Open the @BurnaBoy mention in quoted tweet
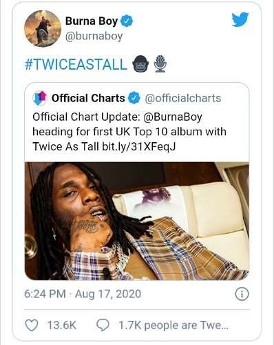Screen dimensions: 274x345 [173, 117]
